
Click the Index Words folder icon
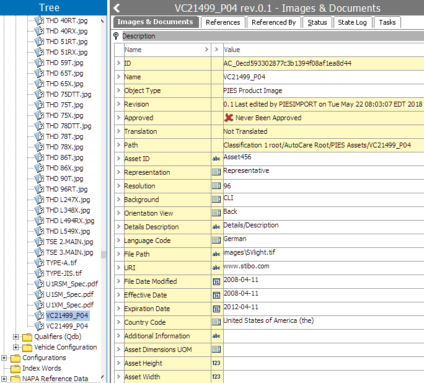pyautogui.click(x=15, y=368)
